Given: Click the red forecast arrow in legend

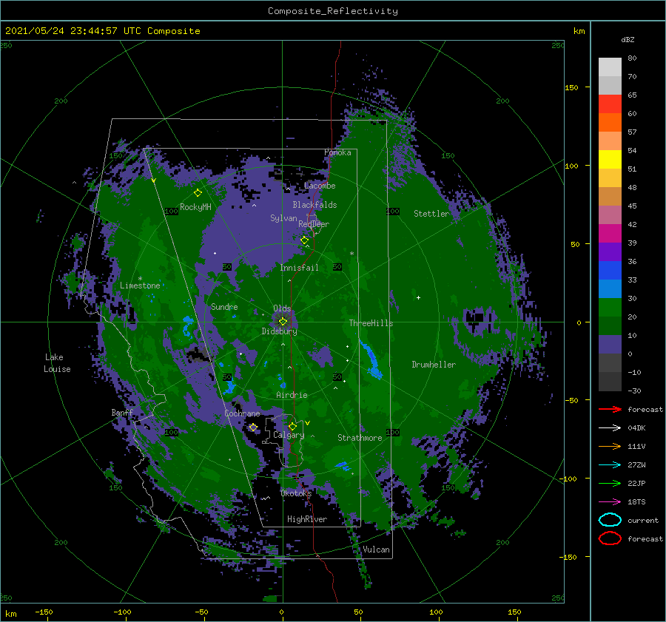Looking at the screenshot, I should tap(610, 409).
